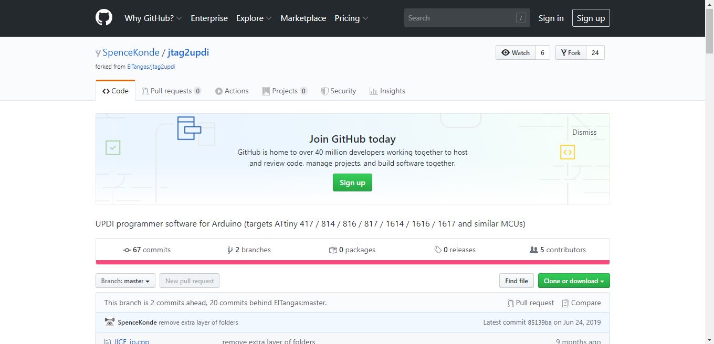Fork the repository using Fork button
The height and width of the screenshot is (344, 714).
pos(571,52)
